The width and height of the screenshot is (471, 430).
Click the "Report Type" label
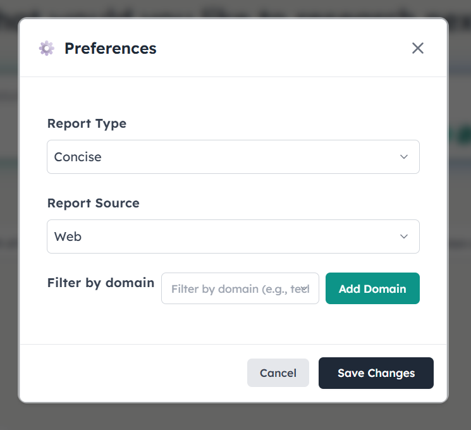(x=87, y=123)
